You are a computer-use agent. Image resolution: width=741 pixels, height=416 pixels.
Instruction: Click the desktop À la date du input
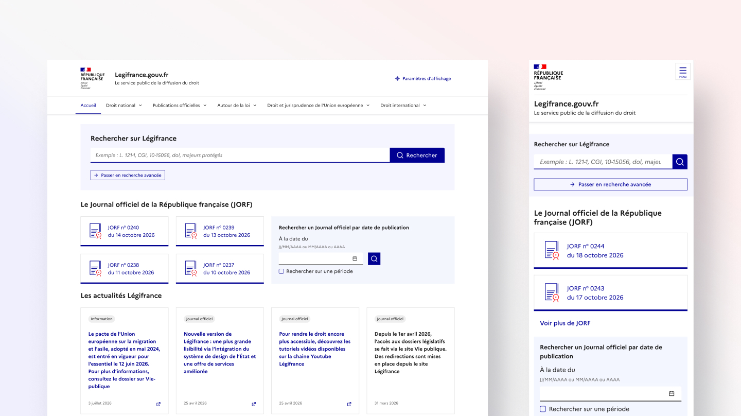[x=321, y=258]
